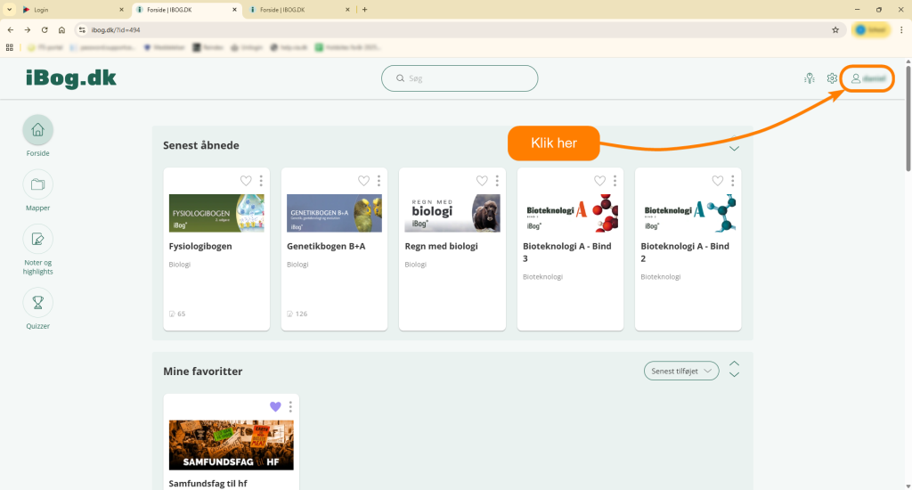Expand the Mine favoritter section arrows
The height and width of the screenshot is (490, 912).
click(x=734, y=369)
